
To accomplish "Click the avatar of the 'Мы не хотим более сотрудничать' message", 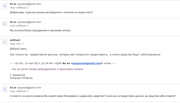I will coord(5,24).
